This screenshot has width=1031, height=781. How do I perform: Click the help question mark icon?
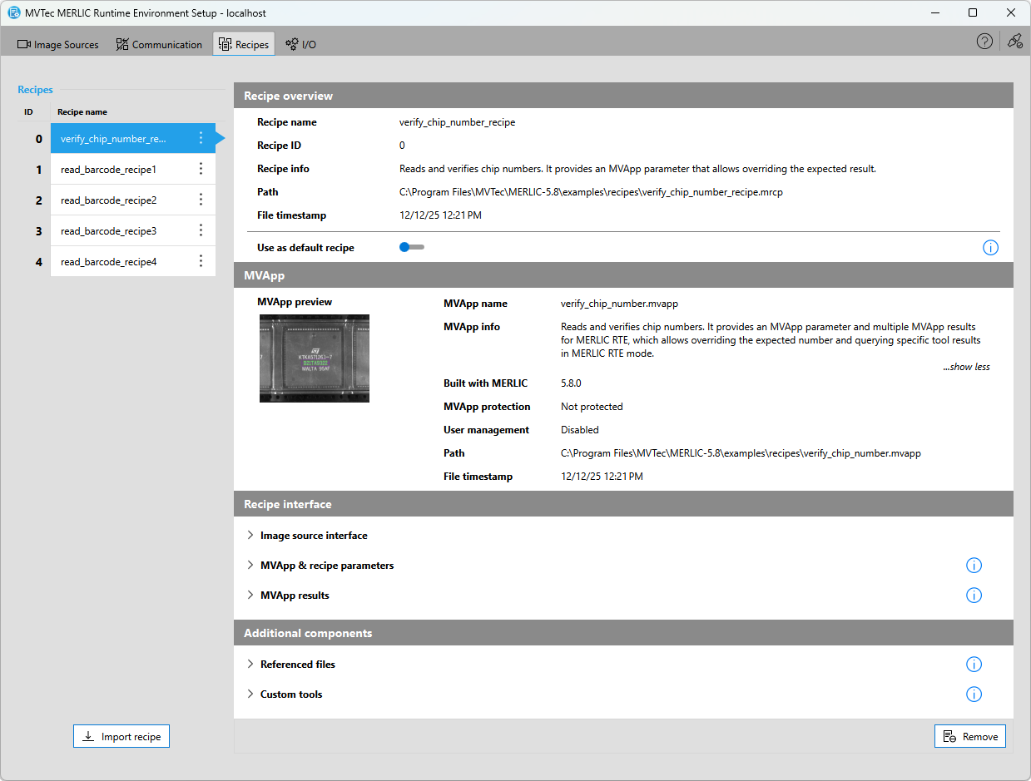coord(984,42)
